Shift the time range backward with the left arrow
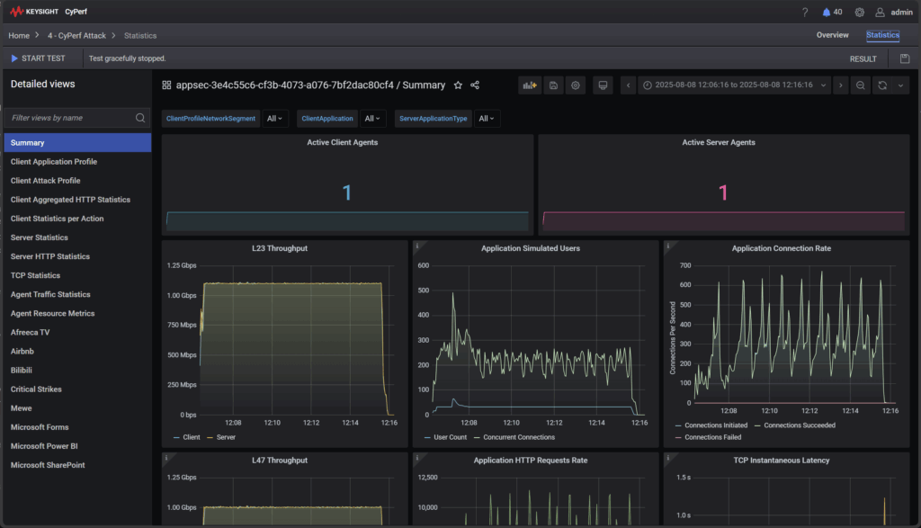The image size is (921, 528). coord(628,85)
